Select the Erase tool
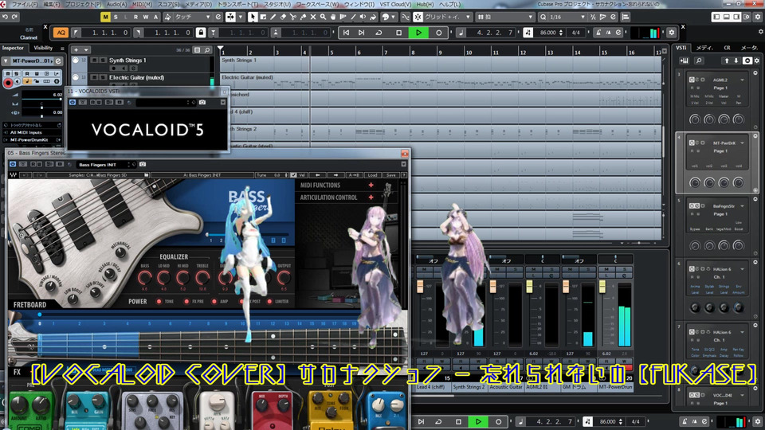This screenshot has width=765, height=430. (283, 17)
